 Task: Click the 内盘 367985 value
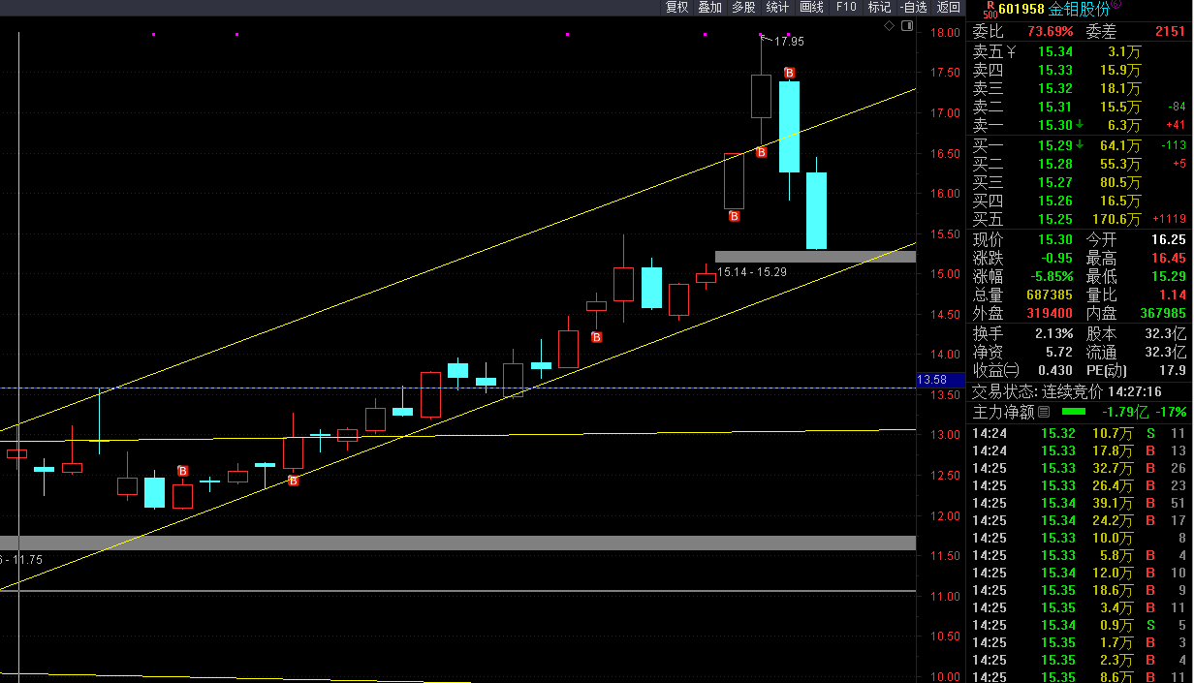pos(1161,313)
